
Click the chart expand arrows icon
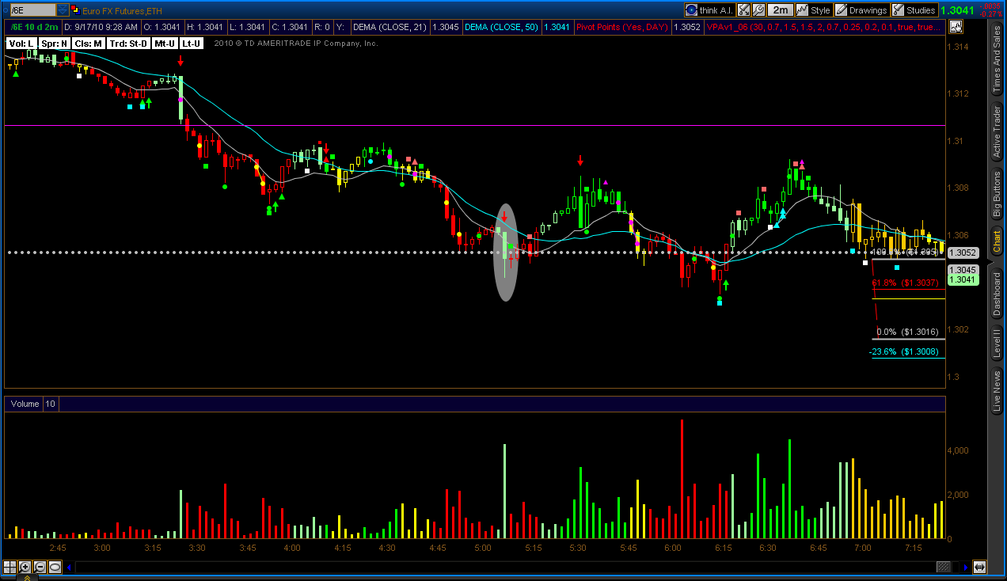coord(743,10)
